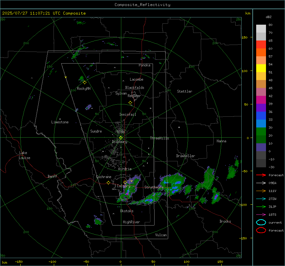Screen dimensions: 285x266
Task: Click the Hanna label
Action: [x=221, y=141]
